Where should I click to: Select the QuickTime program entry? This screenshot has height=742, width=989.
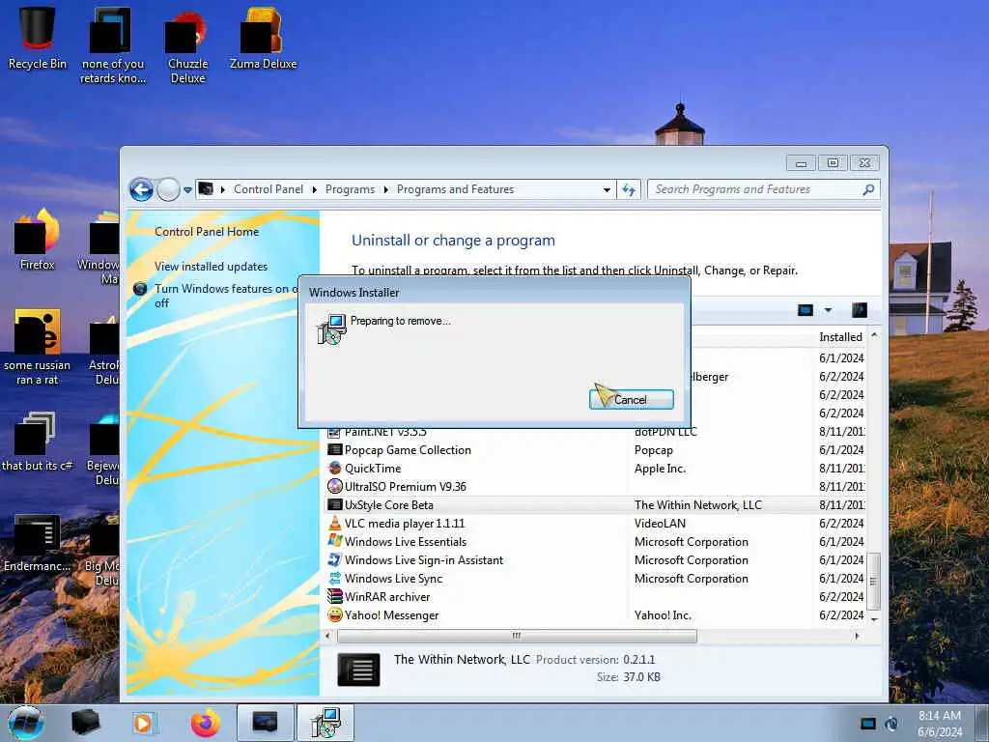(595, 469)
